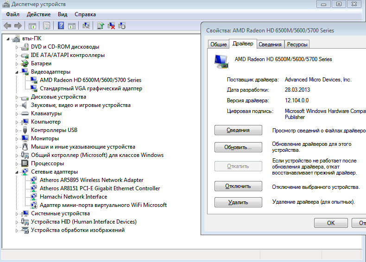The height and width of the screenshot is (262, 366).
Task: Click the IDE ATA/ATAPI controller icon
Action: coord(25,56)
